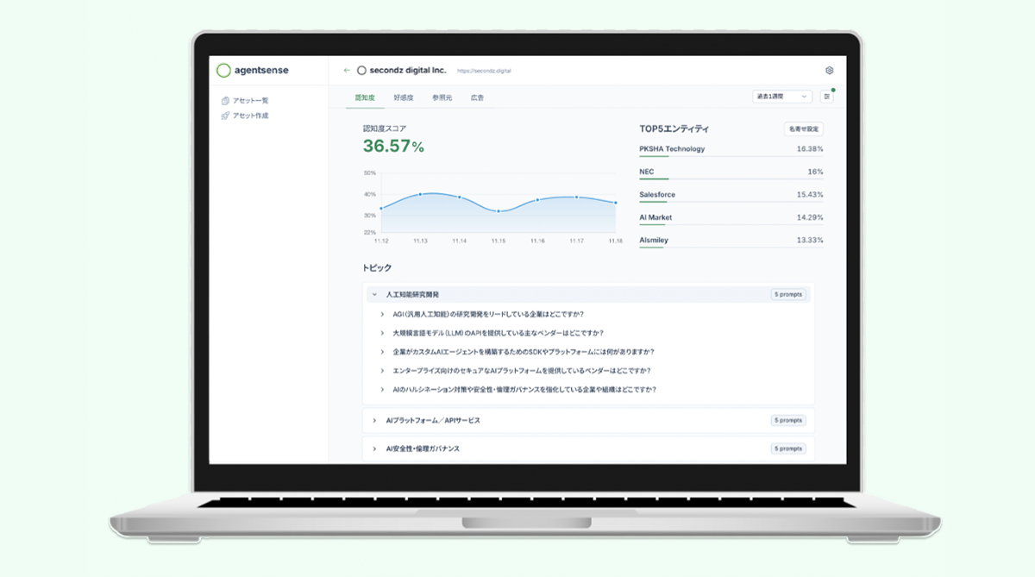
Task: Open the https://secondz.digital link
Action: click(484, 72)
